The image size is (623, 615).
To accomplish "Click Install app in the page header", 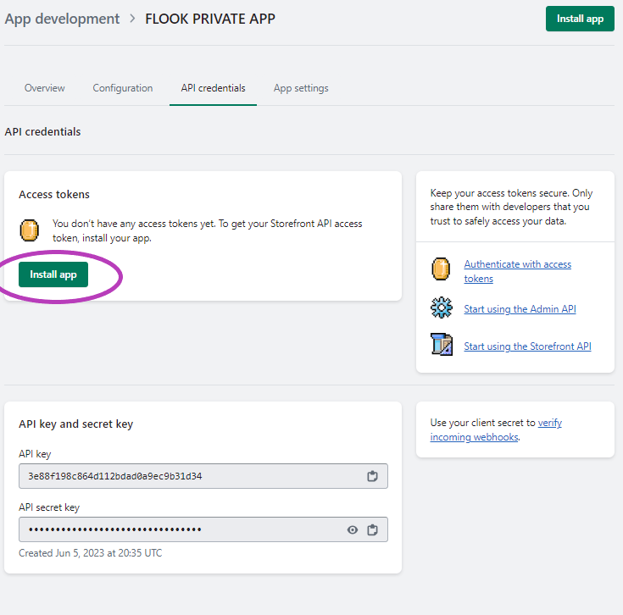I will (580, 19).
